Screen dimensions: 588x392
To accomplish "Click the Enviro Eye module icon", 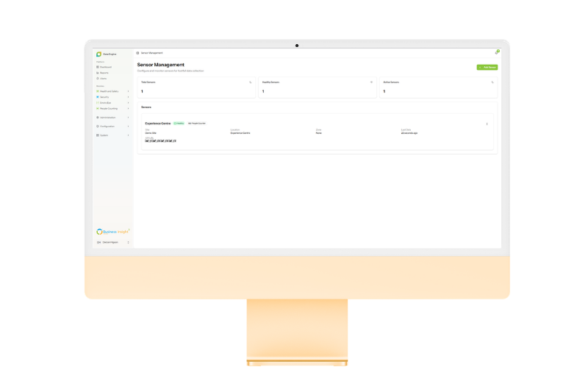I will [x=98, y=103].
